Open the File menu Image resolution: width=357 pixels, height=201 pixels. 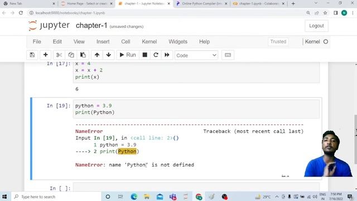(37, 42)
